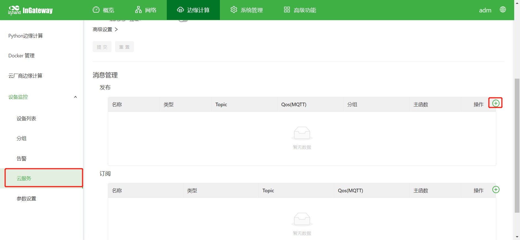This screenshot has height=240, width=520.
Task: Add a new subscribe message entry
Action: tap(496, 190)
